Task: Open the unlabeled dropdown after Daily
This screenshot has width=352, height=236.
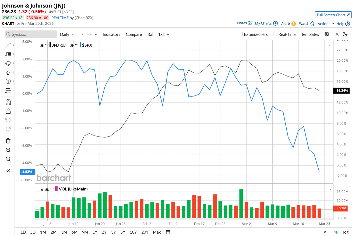Action: 82,34
